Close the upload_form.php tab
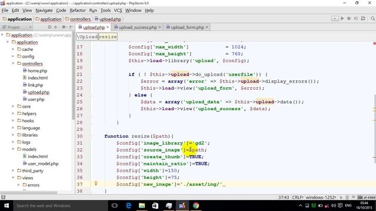Image resolution: width=376 pixels, height=211 pixels. [207, 28]
